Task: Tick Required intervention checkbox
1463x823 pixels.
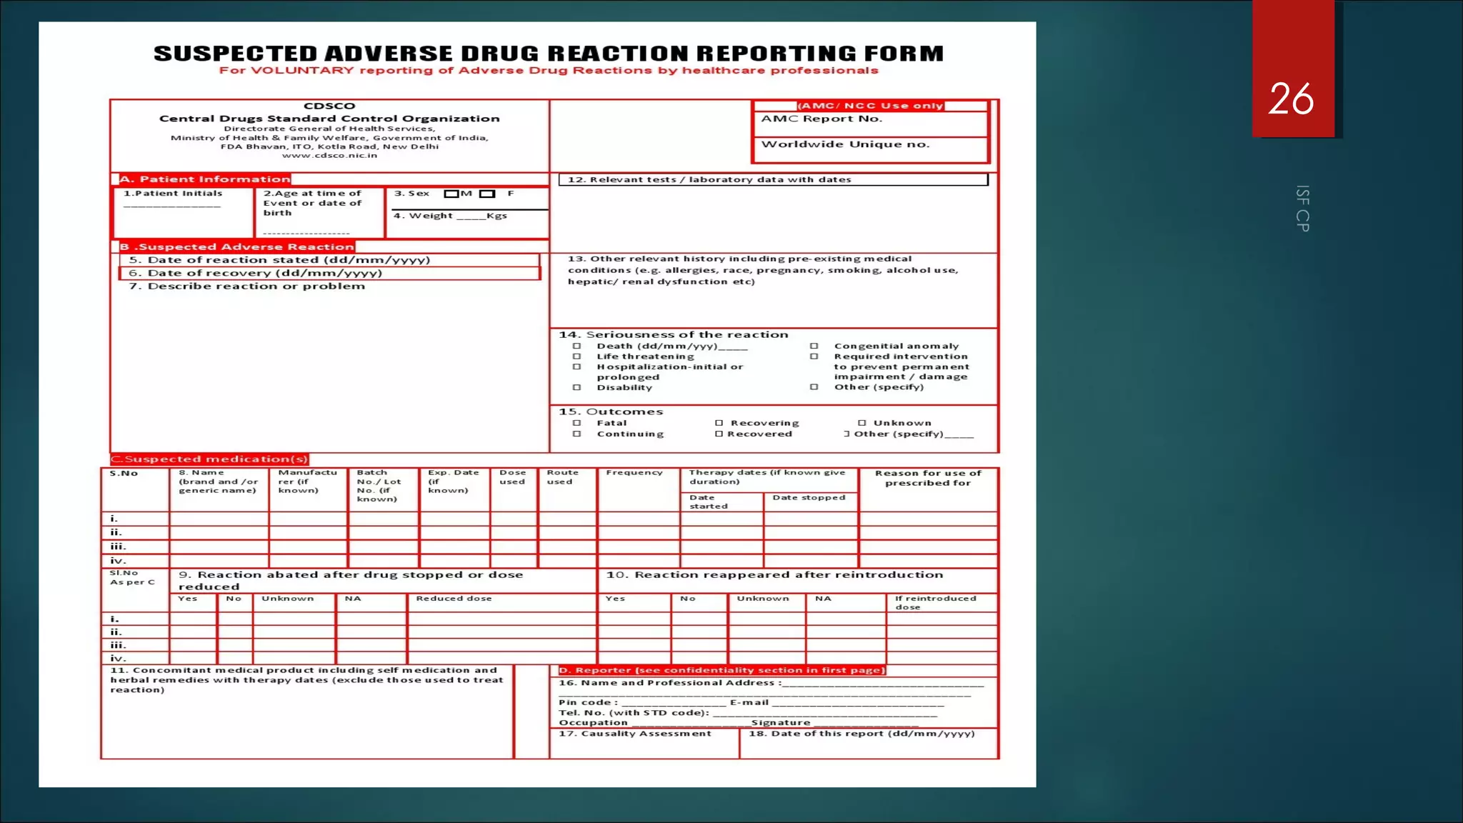Action: click(x=814, y=356)
